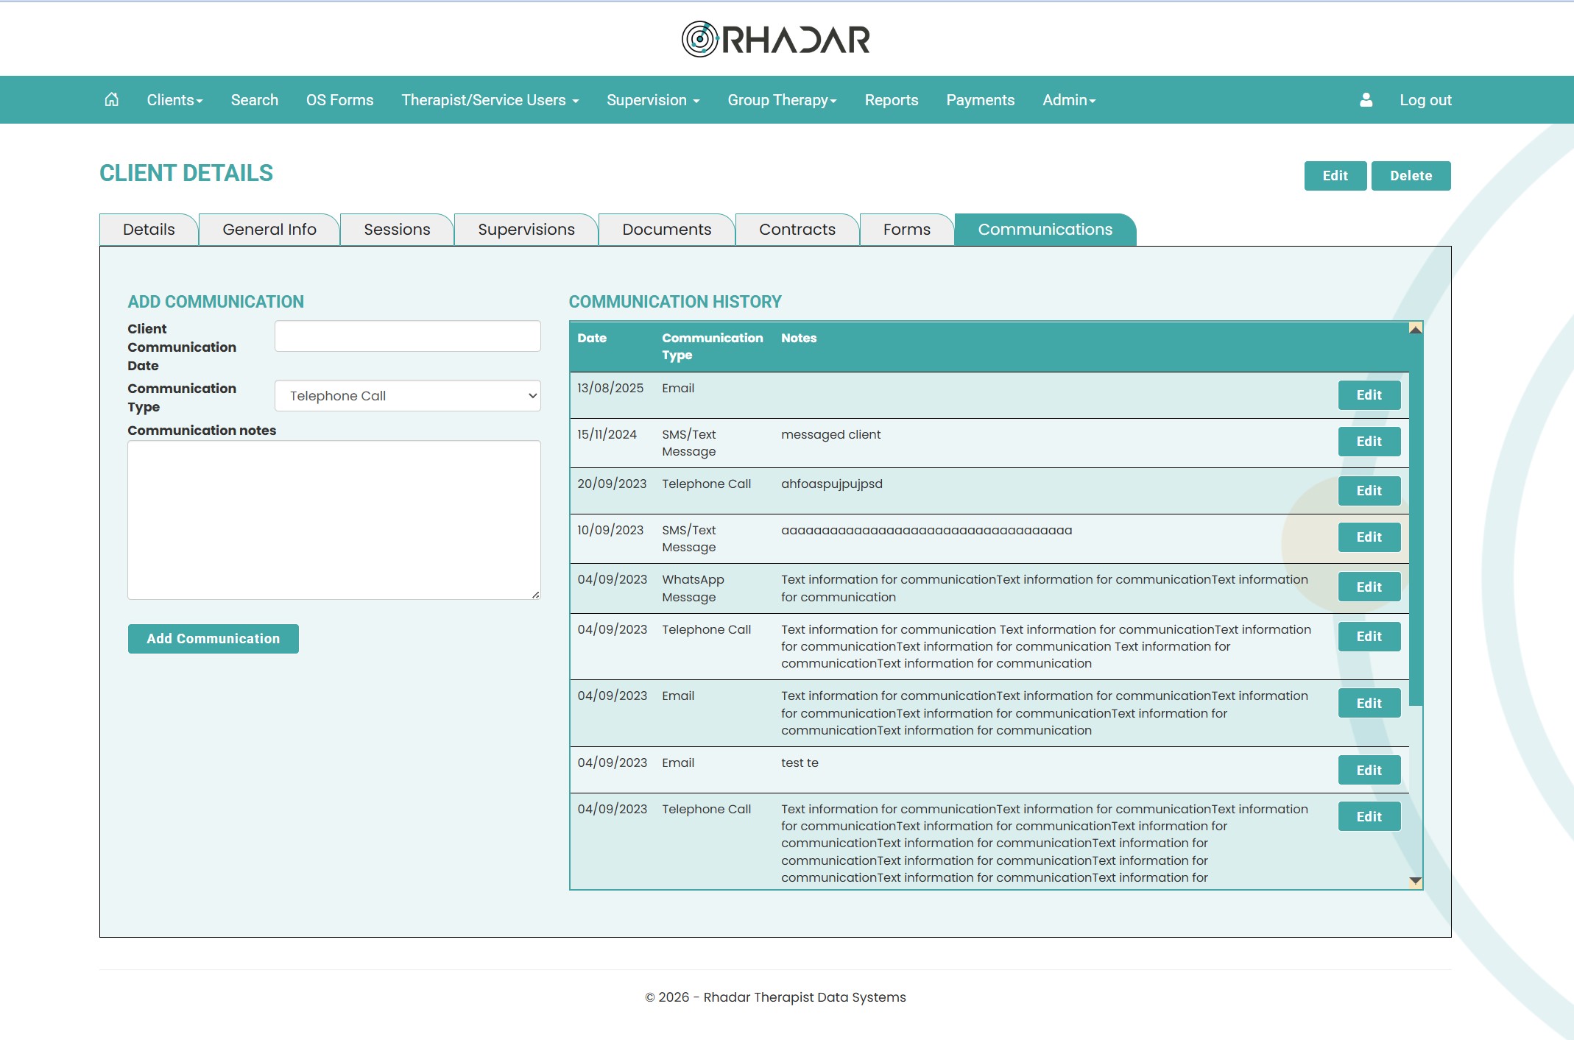Screen dimensions: 1574x1040
Task: Edit the 20/09/2023 Telephone Call entry
Action: coord(1369,491)
